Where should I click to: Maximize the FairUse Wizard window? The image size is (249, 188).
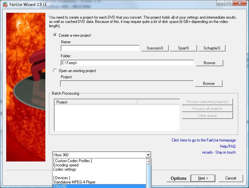click(x=229, y=3)
